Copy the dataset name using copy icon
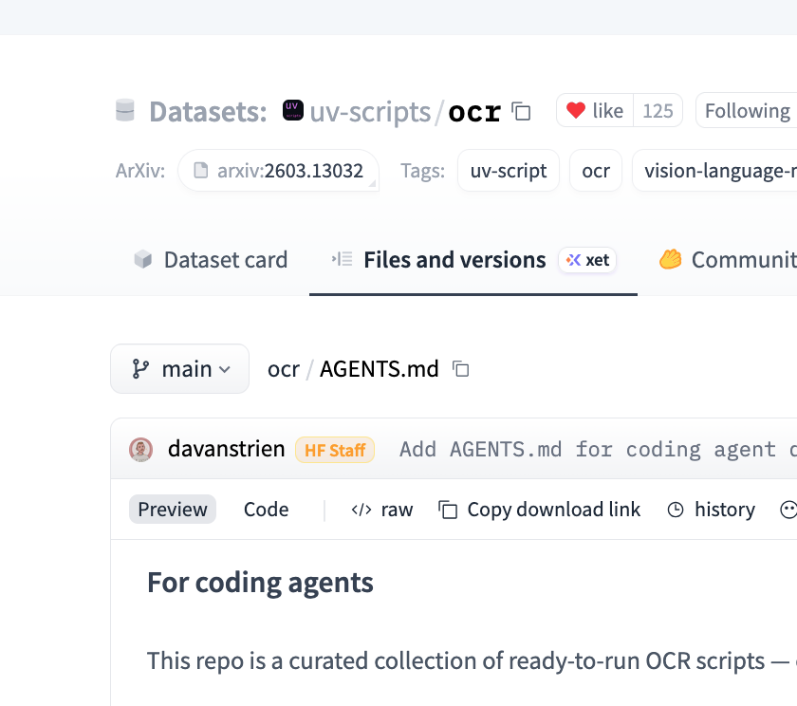Screen dimensions: 797x706 coord(520,111)
